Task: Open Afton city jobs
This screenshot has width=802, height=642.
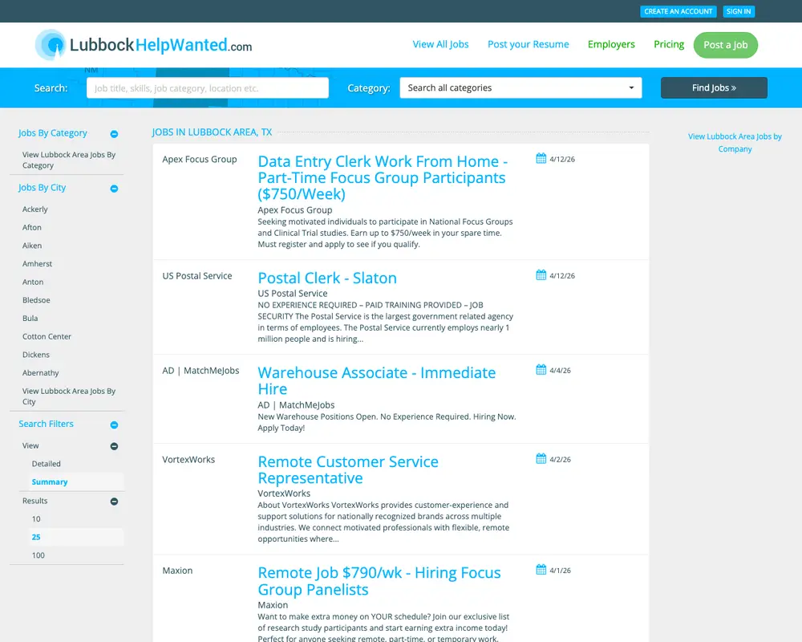Action: 32,227
